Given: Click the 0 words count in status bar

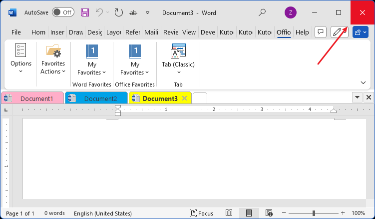Looking at the screenshot, I should tap(54, 213).
